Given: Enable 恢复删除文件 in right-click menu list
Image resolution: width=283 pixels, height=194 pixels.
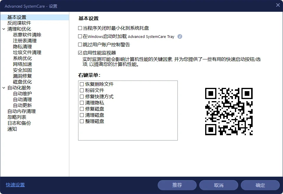Looking at the screenshot, I should [x=82, y=84].
